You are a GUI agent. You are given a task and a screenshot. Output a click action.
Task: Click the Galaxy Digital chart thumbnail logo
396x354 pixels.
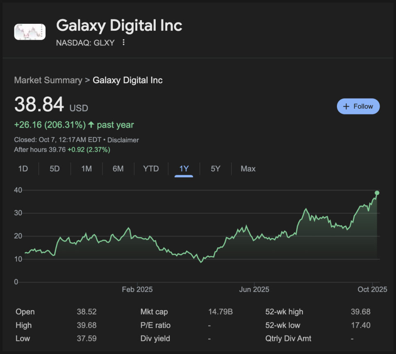[x=30, y=32]
